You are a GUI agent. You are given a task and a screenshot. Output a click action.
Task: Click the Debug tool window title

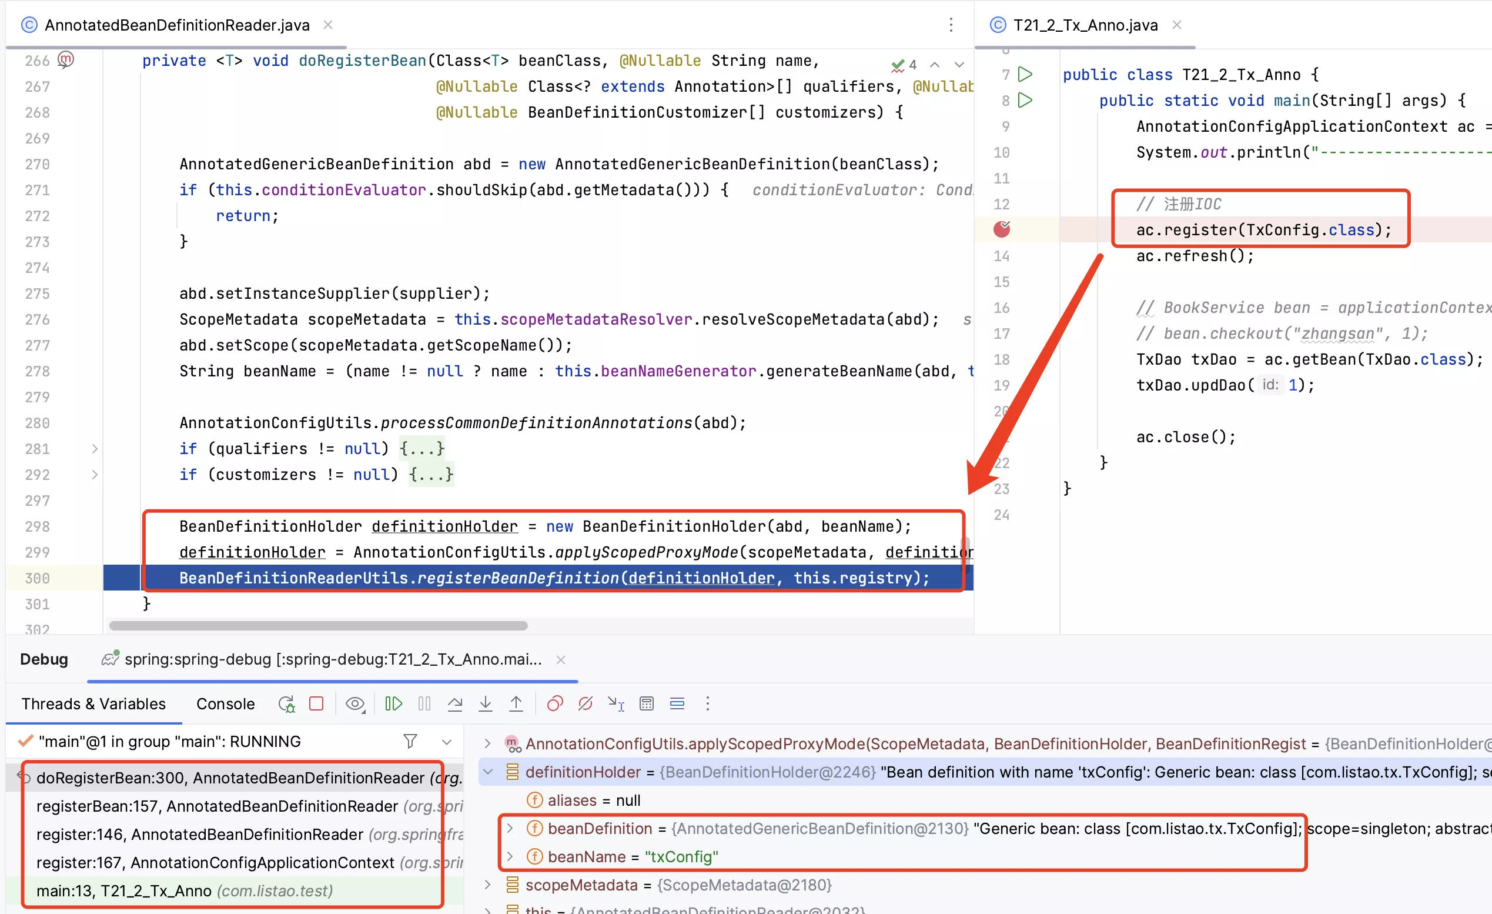click(x=44, y=659)
